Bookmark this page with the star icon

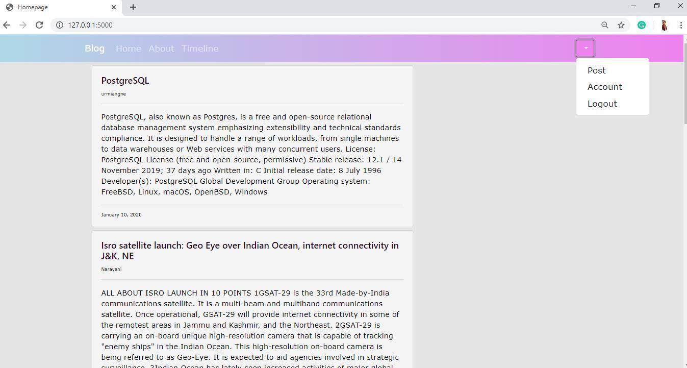[621, 25]
